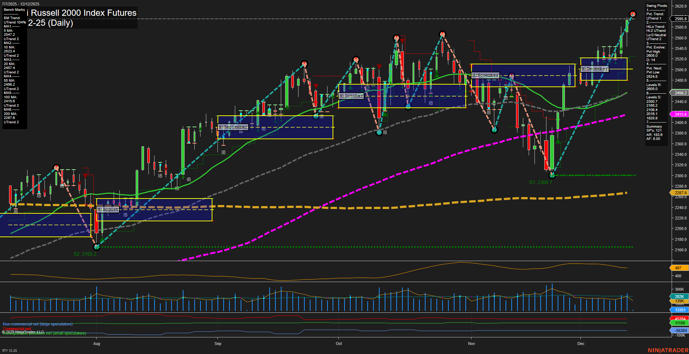Screen dimensions: 689x354
Task: Click the S2: 2165.2 support label
Action: (x=84, y=253)
